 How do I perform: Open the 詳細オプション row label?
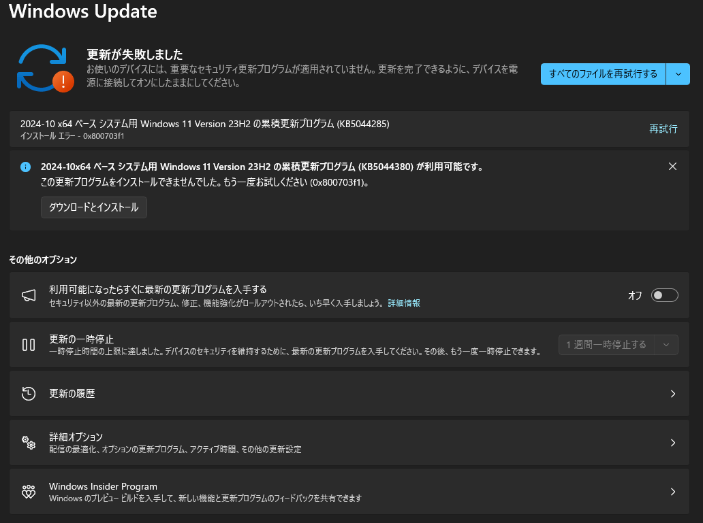[76, 437]
